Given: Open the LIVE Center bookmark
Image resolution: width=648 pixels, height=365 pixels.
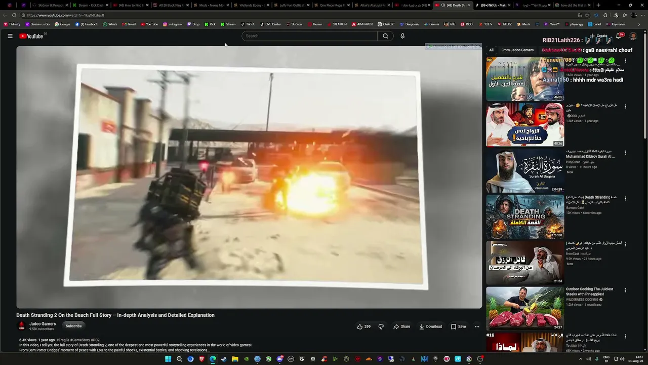Looking at the screenshot, I should [x=270, y=24].
